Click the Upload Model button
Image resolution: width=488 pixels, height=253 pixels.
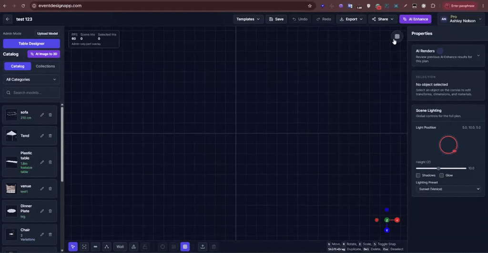click(x=47, y=33)
